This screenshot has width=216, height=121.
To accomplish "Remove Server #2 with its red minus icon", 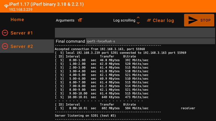I will click(x=5, y=46).
